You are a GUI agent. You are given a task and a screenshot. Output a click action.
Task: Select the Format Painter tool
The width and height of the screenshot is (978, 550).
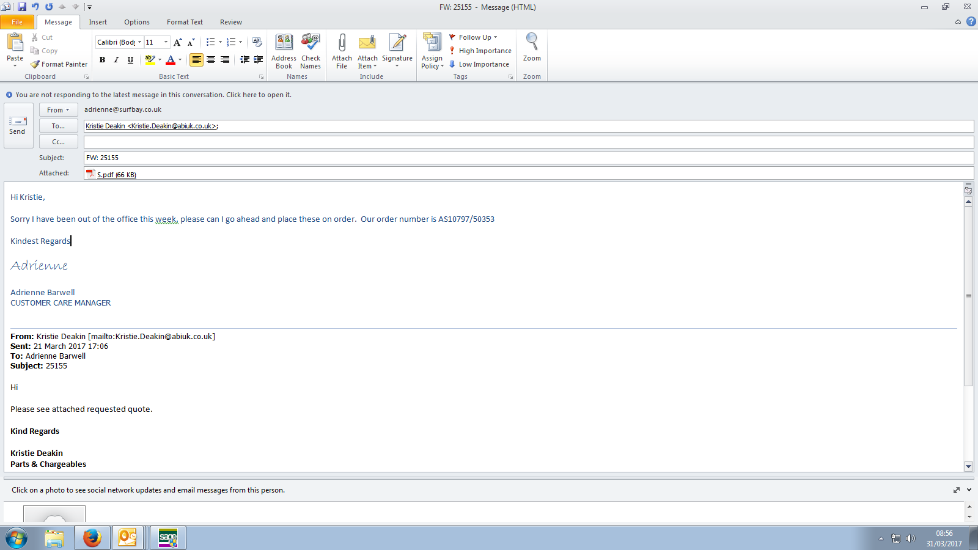click(x=59, y=64)
